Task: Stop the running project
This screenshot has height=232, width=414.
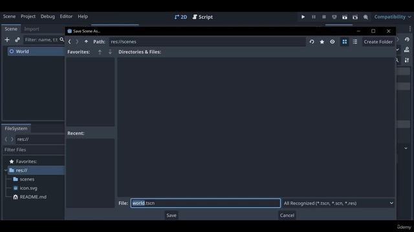Action: click(x=324, y=17)
